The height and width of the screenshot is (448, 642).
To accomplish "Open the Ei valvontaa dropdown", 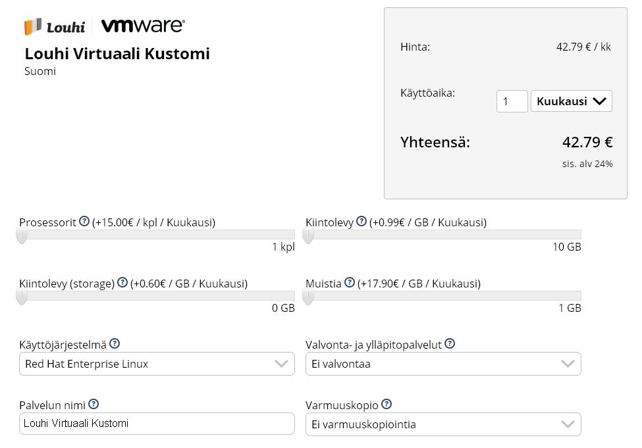I will (x=443, y=364).
